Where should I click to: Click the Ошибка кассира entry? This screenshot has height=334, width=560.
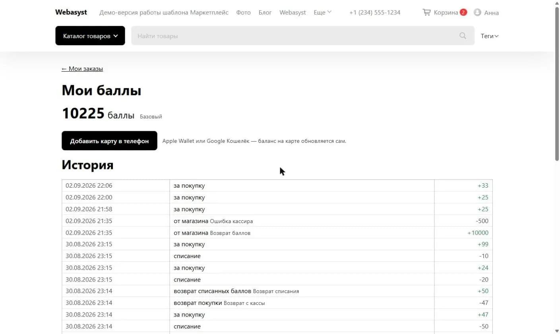[x=231, y=221]
